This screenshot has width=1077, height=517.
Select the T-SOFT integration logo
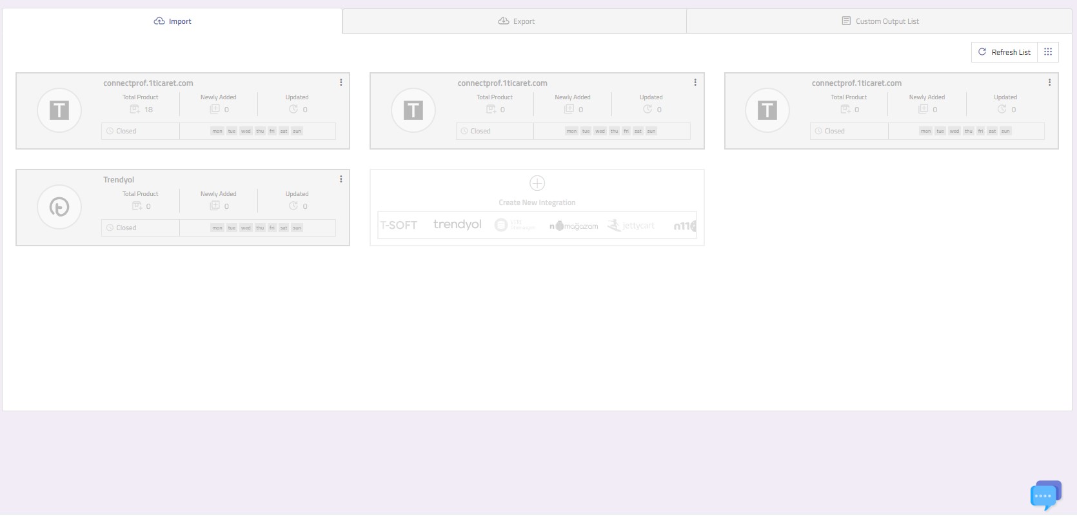(x=399, y=225)
